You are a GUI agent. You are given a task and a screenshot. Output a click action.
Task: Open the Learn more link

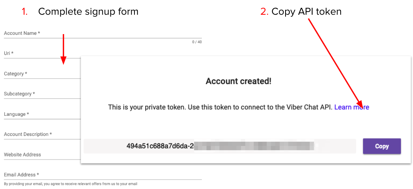(351, 107)
